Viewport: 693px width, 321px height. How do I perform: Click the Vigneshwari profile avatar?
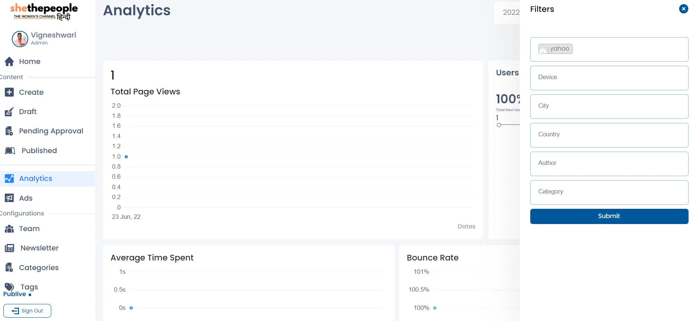coord(20,39)
